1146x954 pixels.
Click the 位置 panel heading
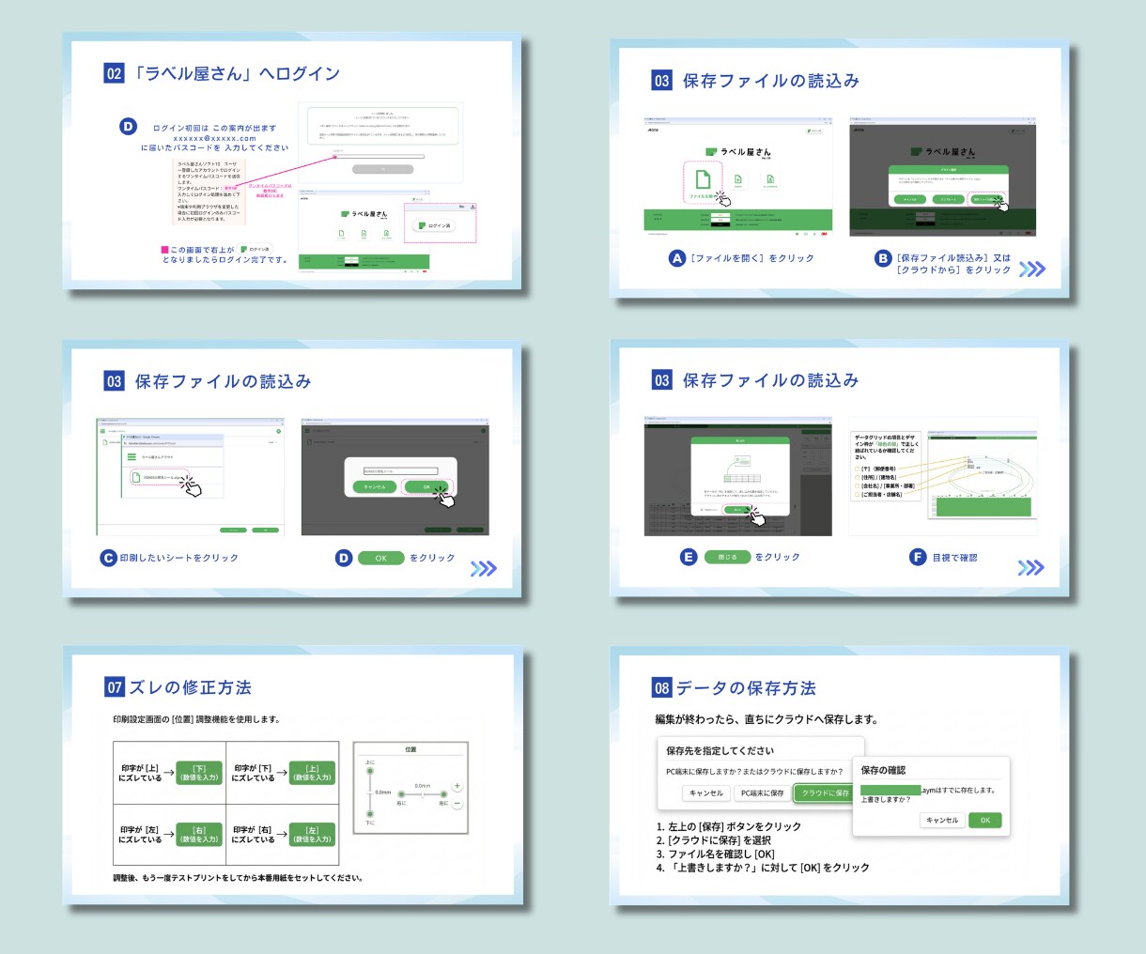click(410, 749)
